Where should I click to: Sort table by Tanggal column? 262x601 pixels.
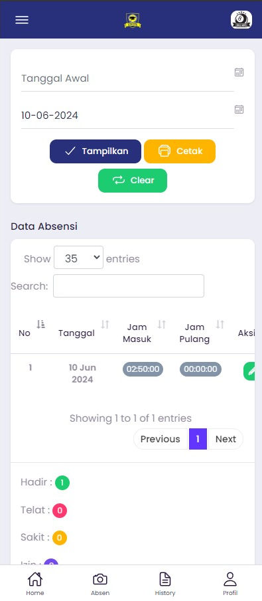coord(105,325)
